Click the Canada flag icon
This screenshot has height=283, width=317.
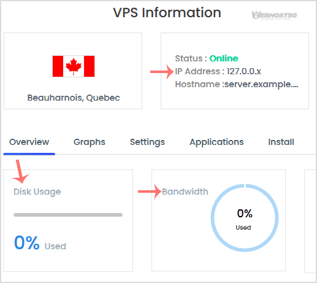click(74, 66)
